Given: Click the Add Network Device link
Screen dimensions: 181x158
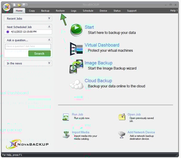Looking at the screenshot, I should pyautogui.click(x=141, y=132).
